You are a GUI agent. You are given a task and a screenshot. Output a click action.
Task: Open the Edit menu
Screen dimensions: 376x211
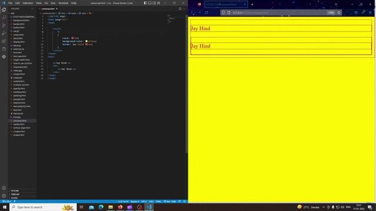pyautogui.click(x=17, y=3)
